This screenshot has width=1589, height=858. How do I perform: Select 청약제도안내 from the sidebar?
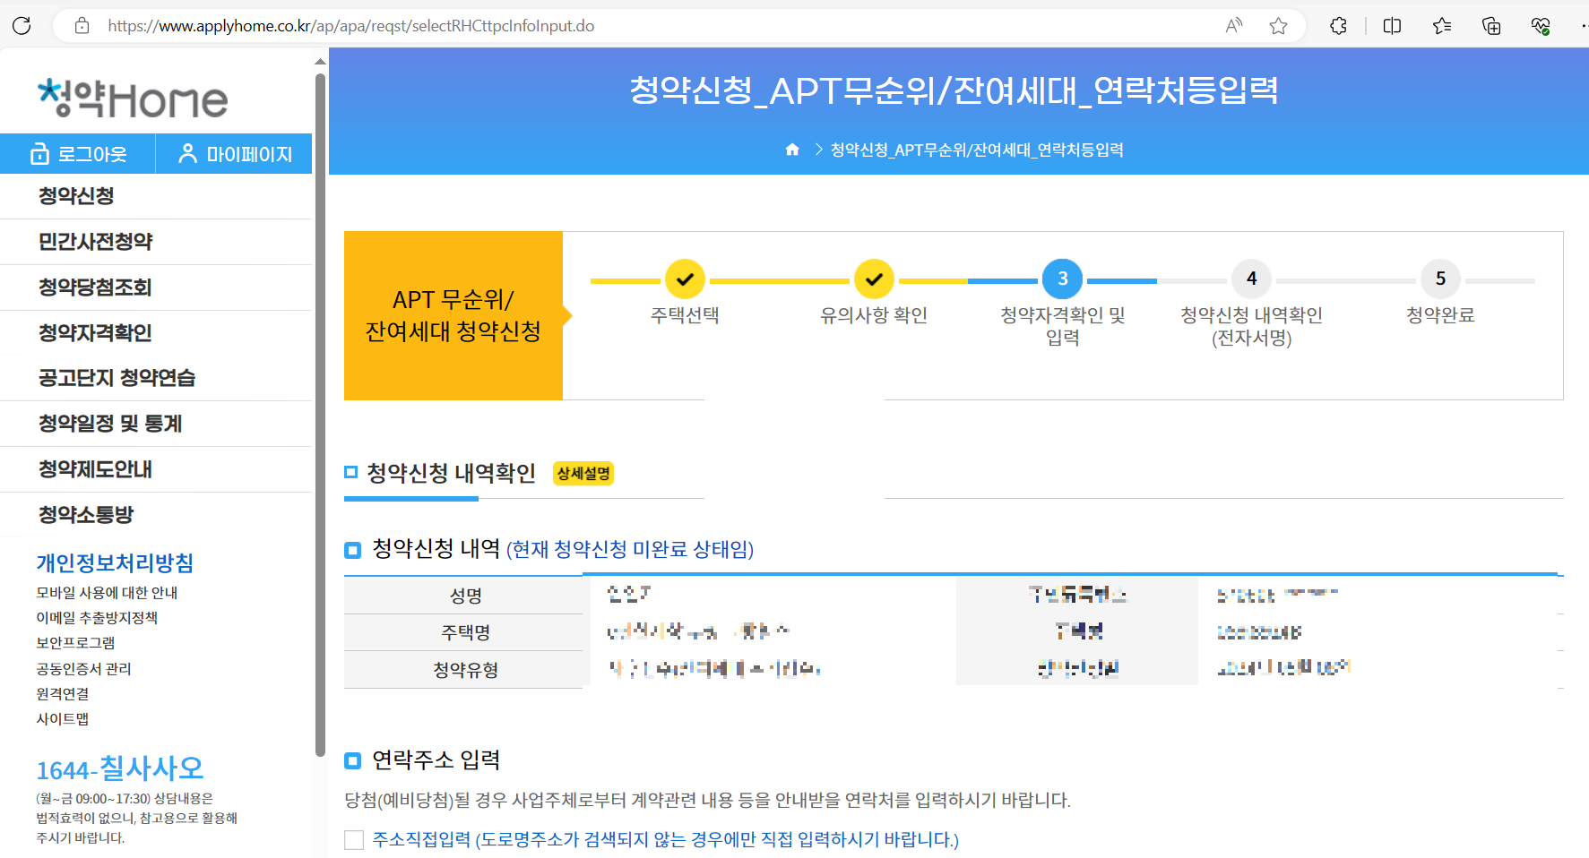(96, 468)
